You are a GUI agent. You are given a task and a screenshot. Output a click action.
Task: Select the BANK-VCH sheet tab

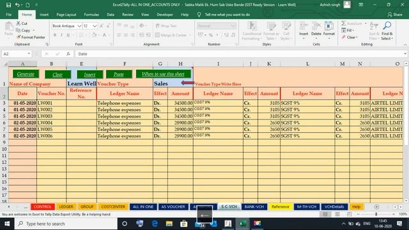254,207
